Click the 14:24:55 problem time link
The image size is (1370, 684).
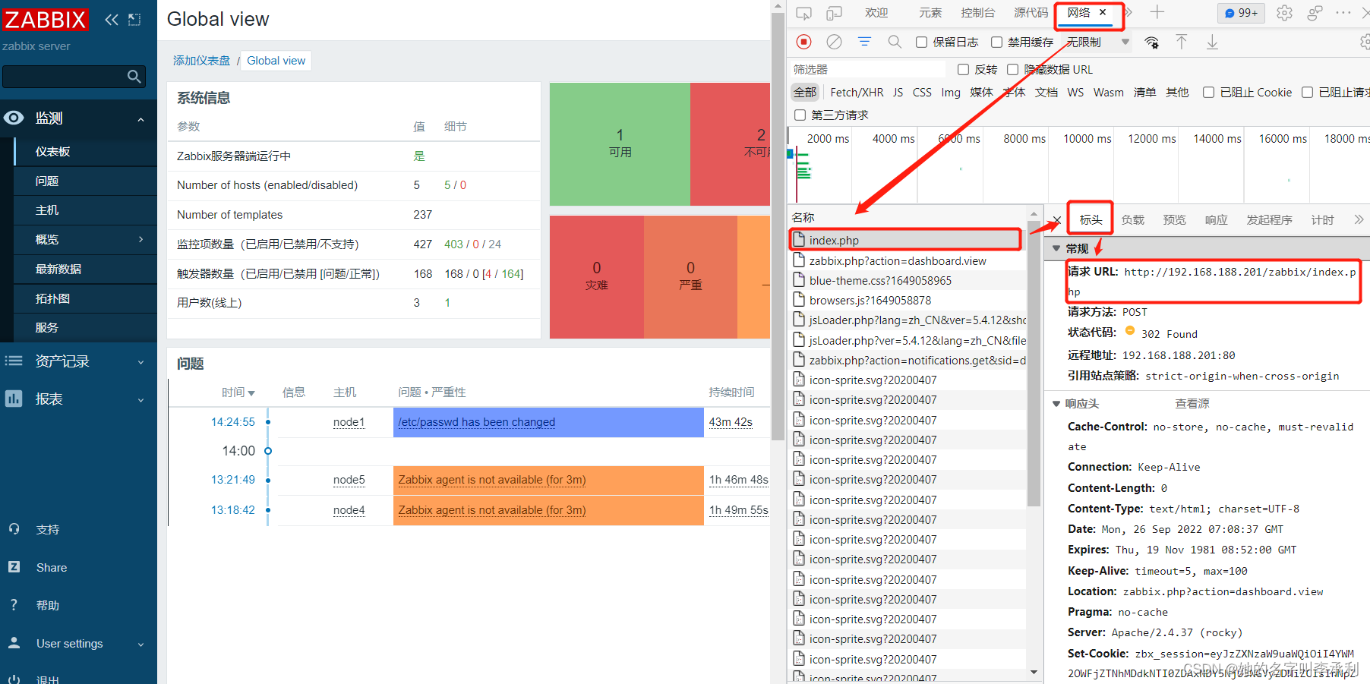point(233,422)
